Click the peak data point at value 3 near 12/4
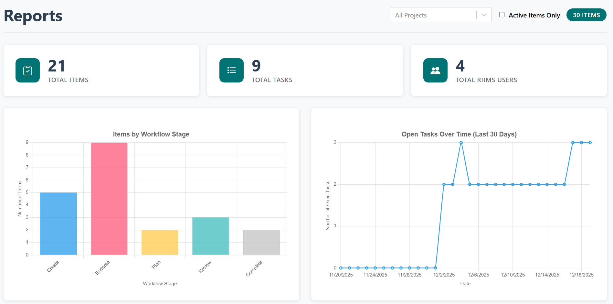The width and height of the screenshot is (613, 304). pyautogui.click(x=461, y=143)
